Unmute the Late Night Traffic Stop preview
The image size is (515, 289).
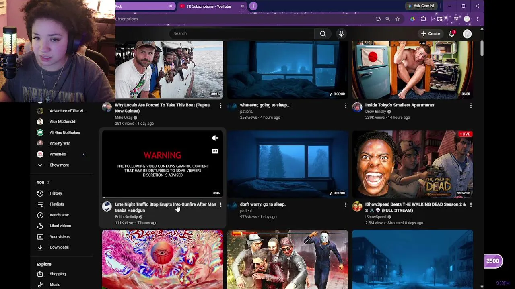pyautogui.click(x=215, y=138)
